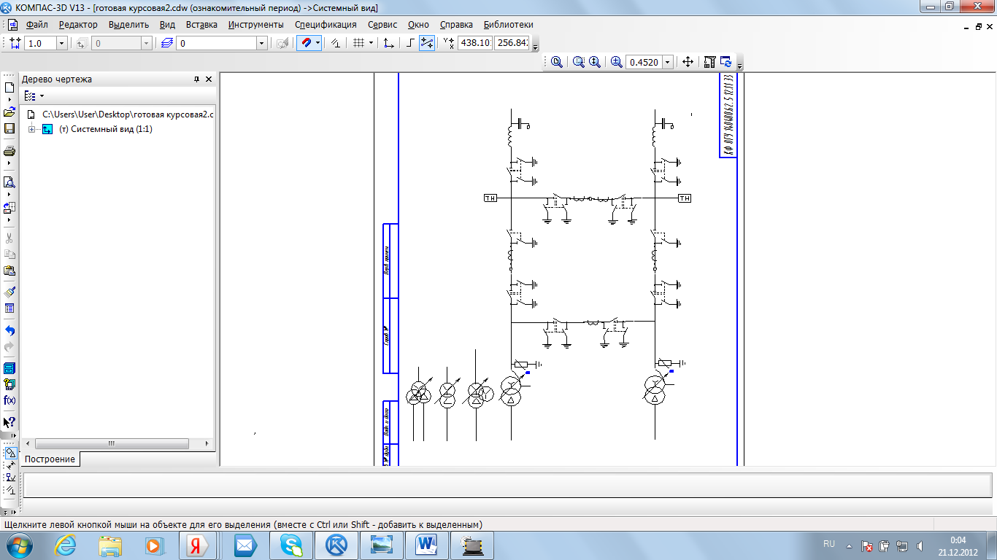Open a file using the folder icon

click(9, 112)
